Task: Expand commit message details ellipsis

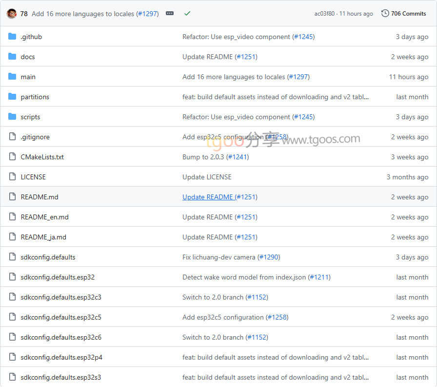Action: [170, 14]
